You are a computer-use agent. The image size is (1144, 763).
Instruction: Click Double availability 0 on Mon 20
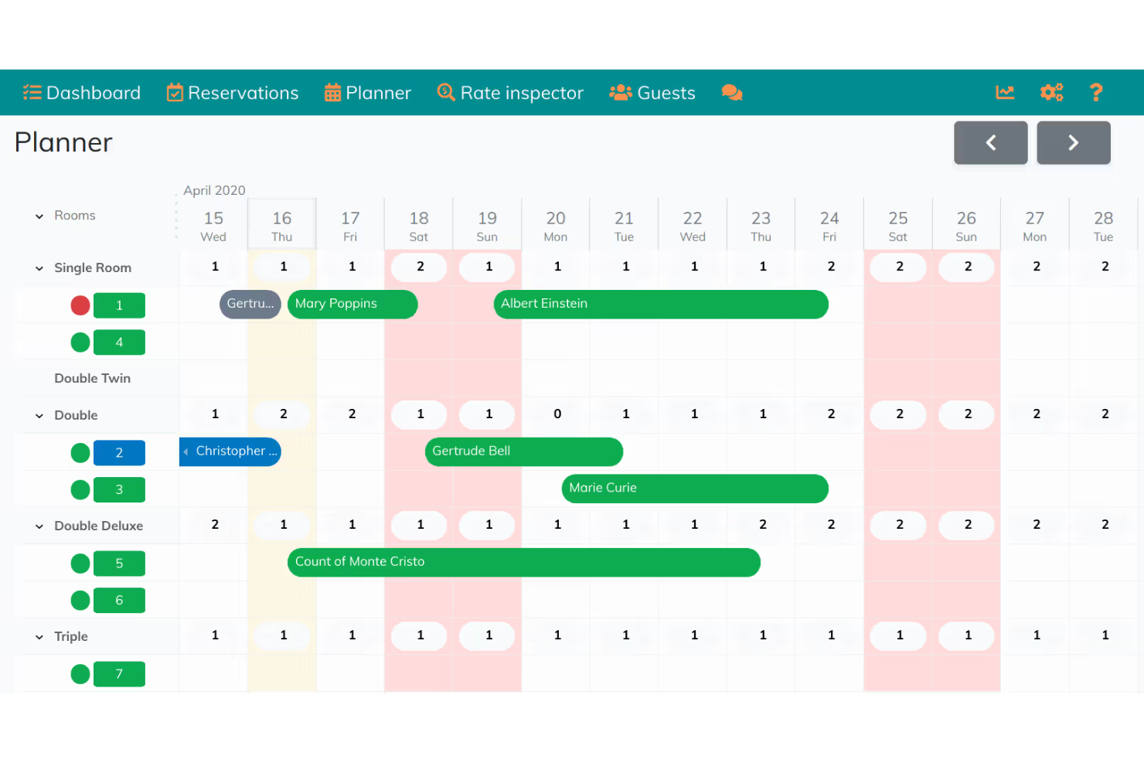(x=557, y=414)
